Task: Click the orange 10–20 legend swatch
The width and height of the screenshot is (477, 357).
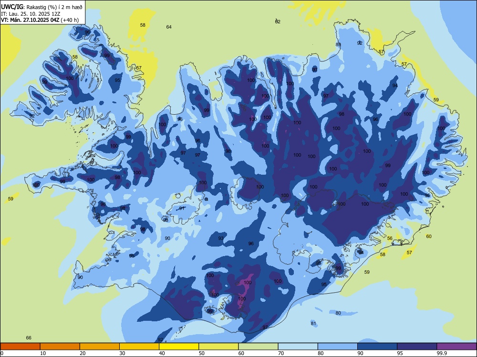Action: (60, 347)
